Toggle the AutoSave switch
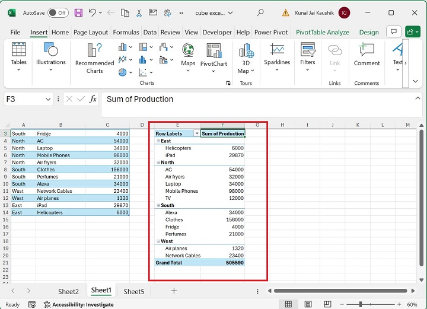 point(58,12)
